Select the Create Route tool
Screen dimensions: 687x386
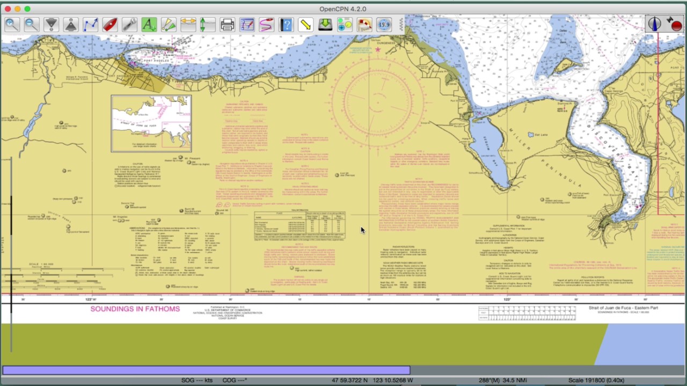pyautogui.click(x=90, y=25)
